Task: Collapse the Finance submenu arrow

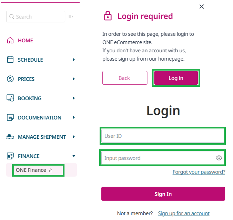Action: click(74, 156)
